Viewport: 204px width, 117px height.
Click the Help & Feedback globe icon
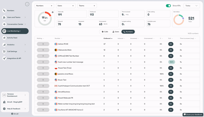coord(4,109)
